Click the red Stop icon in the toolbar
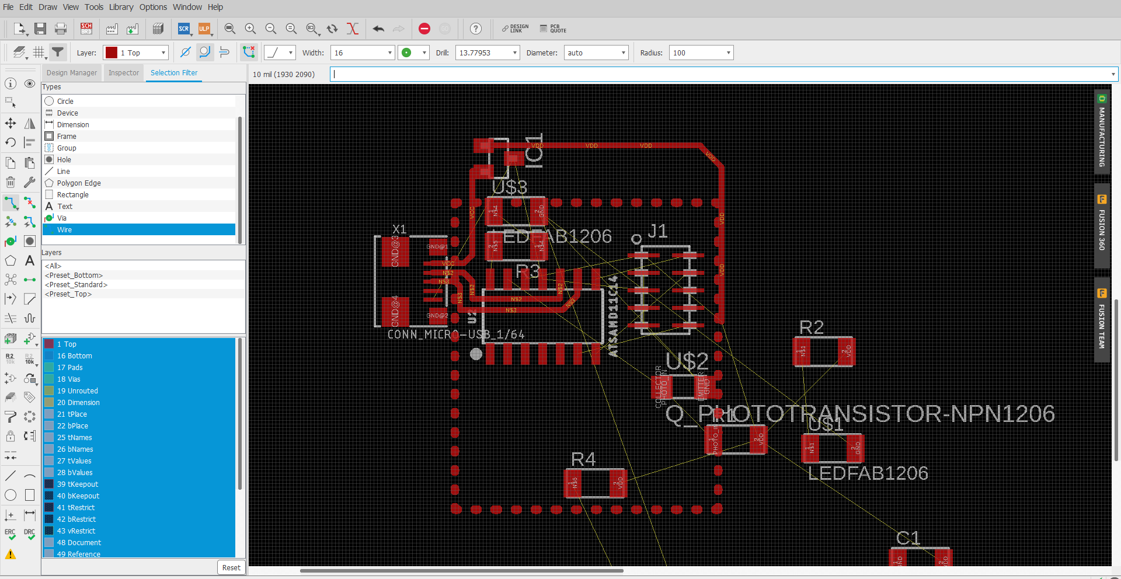Viewport: 1121px width, 579px height. (x=424, y=29)
